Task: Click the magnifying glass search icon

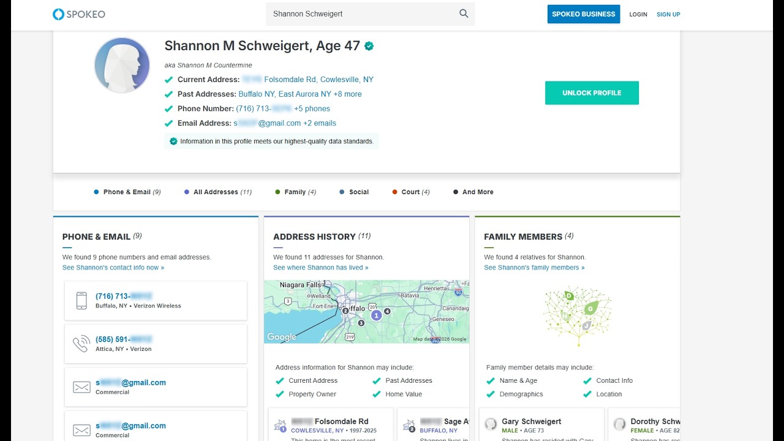Action: [x=464, y=13]
